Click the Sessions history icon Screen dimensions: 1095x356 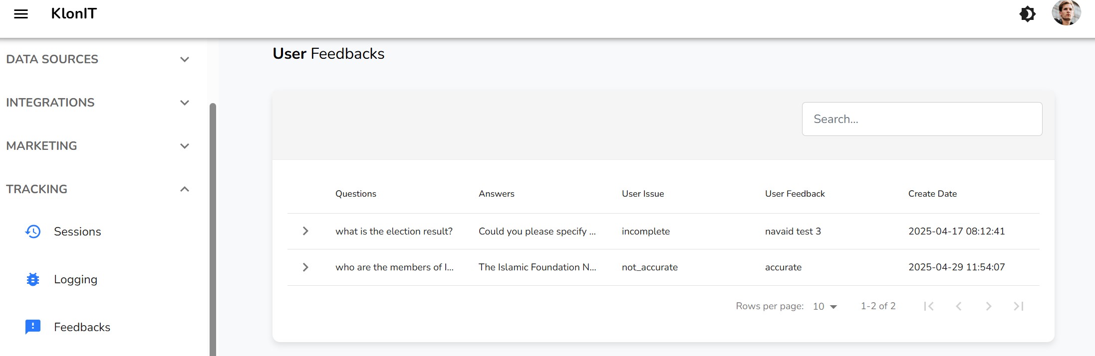coord(33,232)
